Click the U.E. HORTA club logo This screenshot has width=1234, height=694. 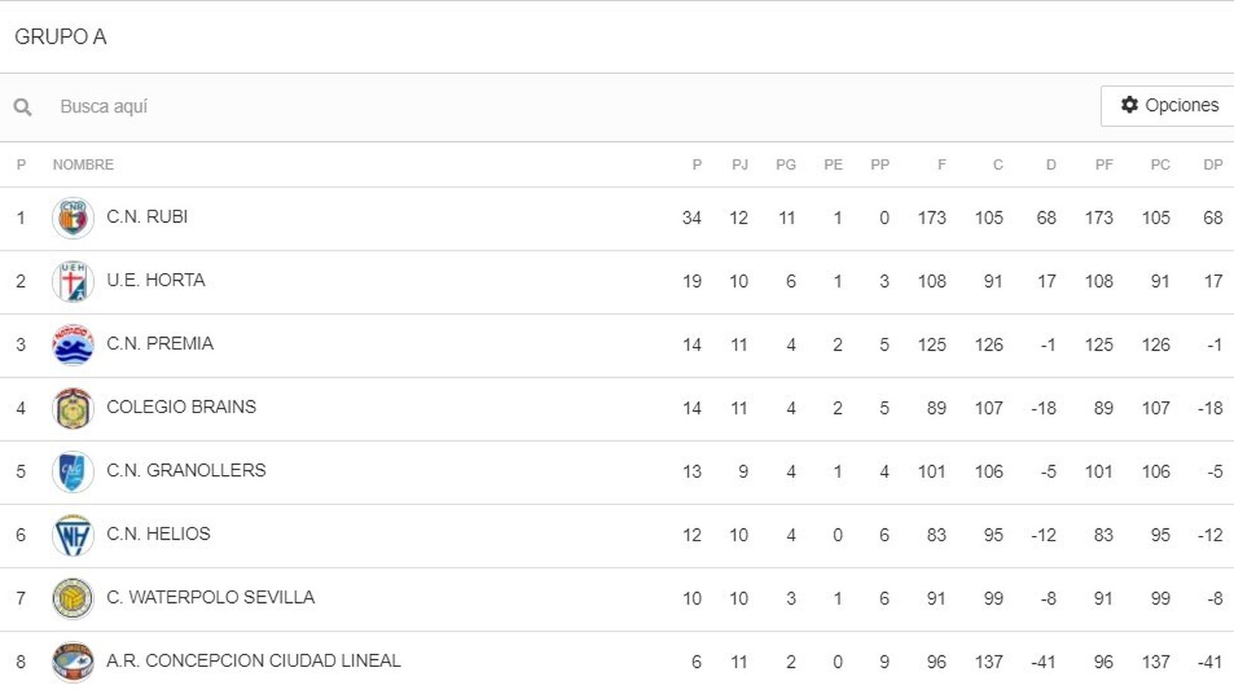(72, 280)
